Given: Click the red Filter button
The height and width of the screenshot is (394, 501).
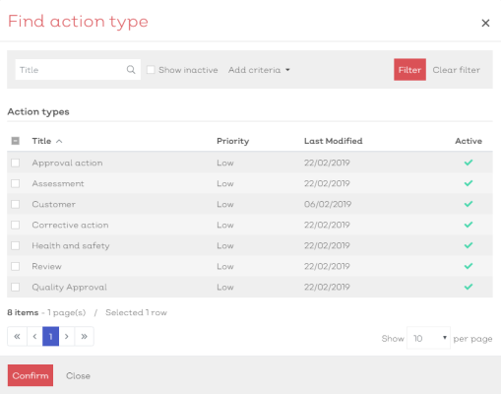Looking at the screenshot, I should (409, 70).
